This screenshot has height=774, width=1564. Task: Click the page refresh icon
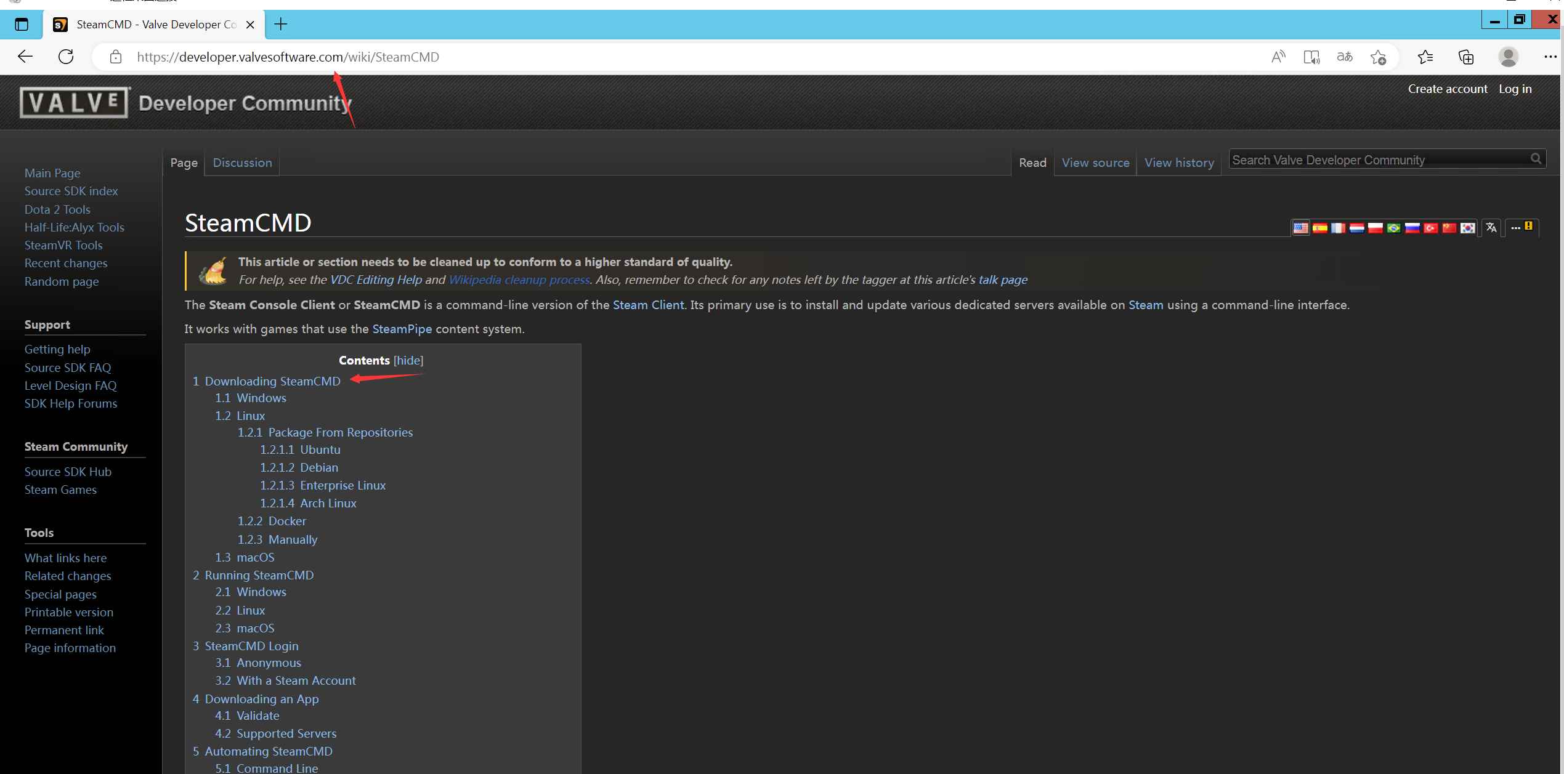point(66,57)
